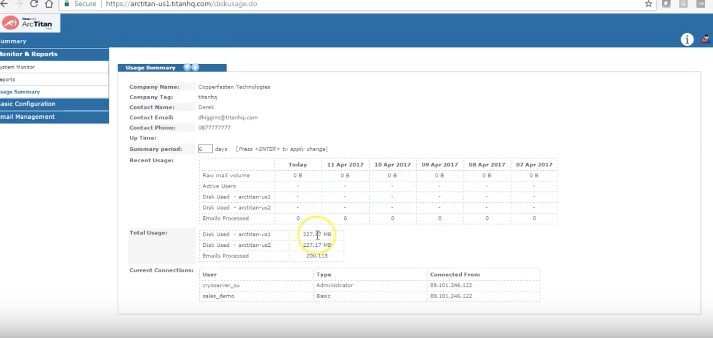Select Usage Summary in sidebar
713x338 pixels.
(x=54, y=92)
